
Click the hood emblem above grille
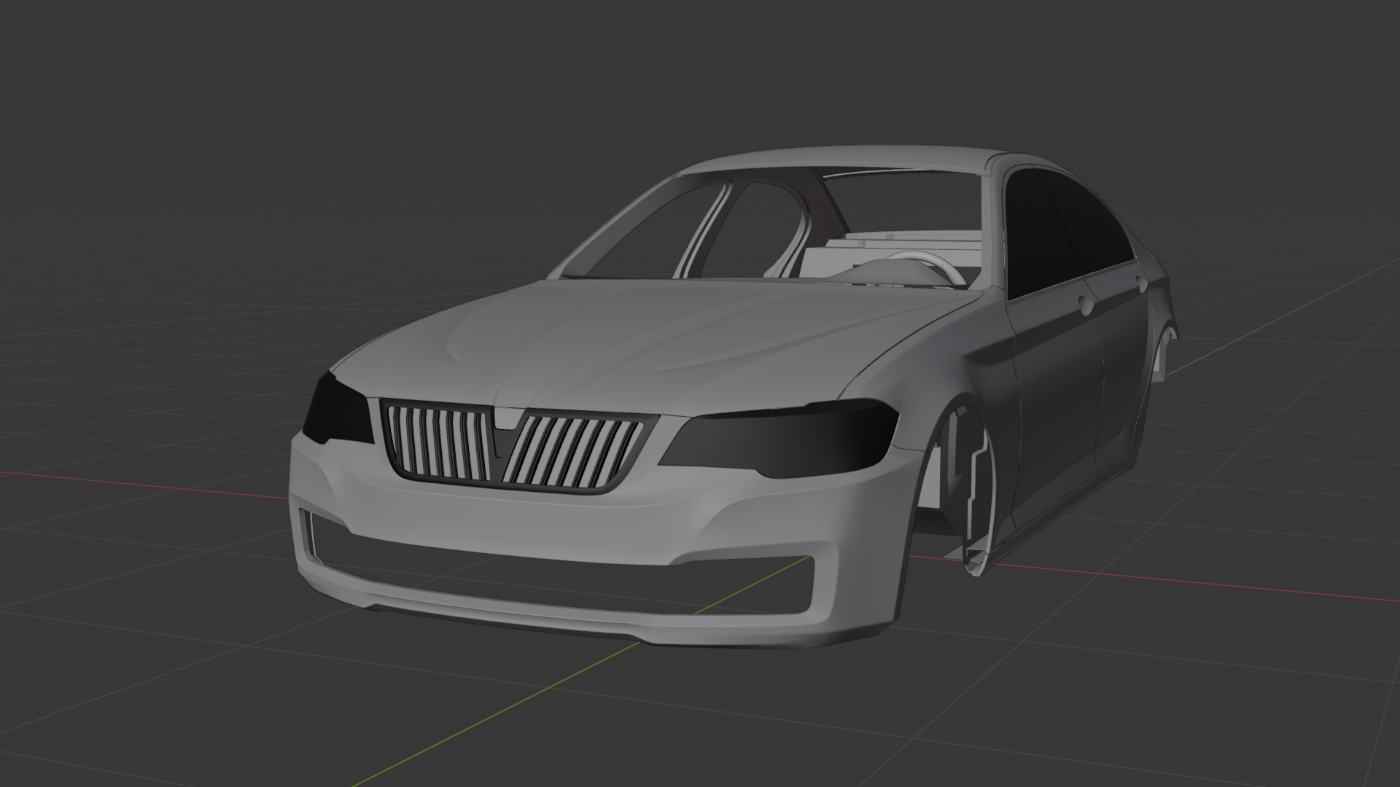coord(508,417)
